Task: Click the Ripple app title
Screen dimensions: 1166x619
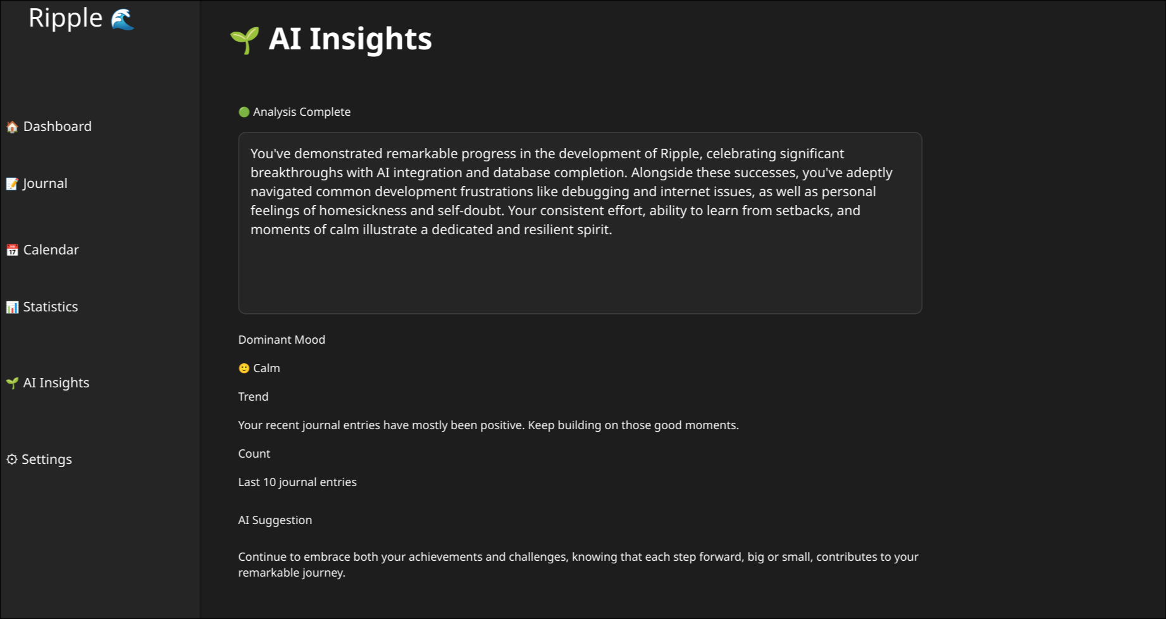Action: pos(65,18)
